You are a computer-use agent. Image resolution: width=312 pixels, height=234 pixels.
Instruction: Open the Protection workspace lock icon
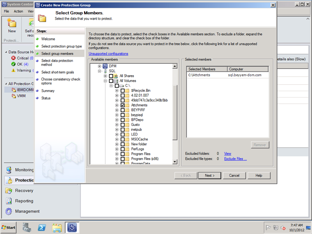[x=9, y=180]
